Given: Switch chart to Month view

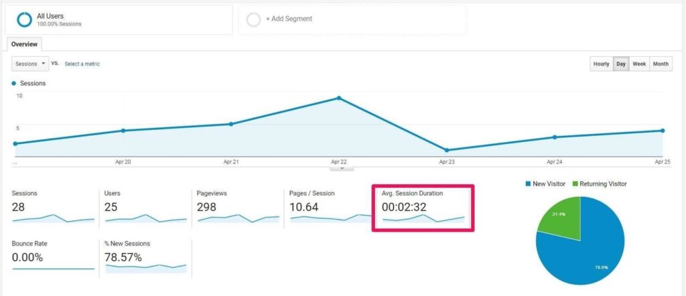Looking at the screenshot, I should [x=661, y=64].
